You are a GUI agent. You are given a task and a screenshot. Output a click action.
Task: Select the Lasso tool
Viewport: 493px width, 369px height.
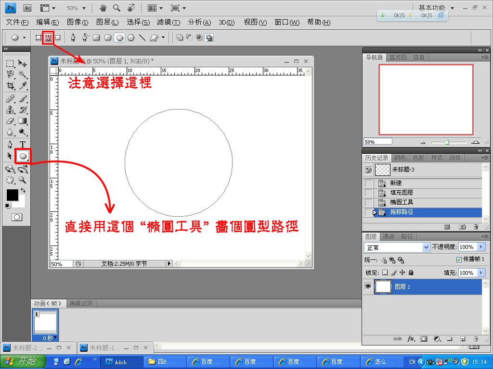click(10, 74)
